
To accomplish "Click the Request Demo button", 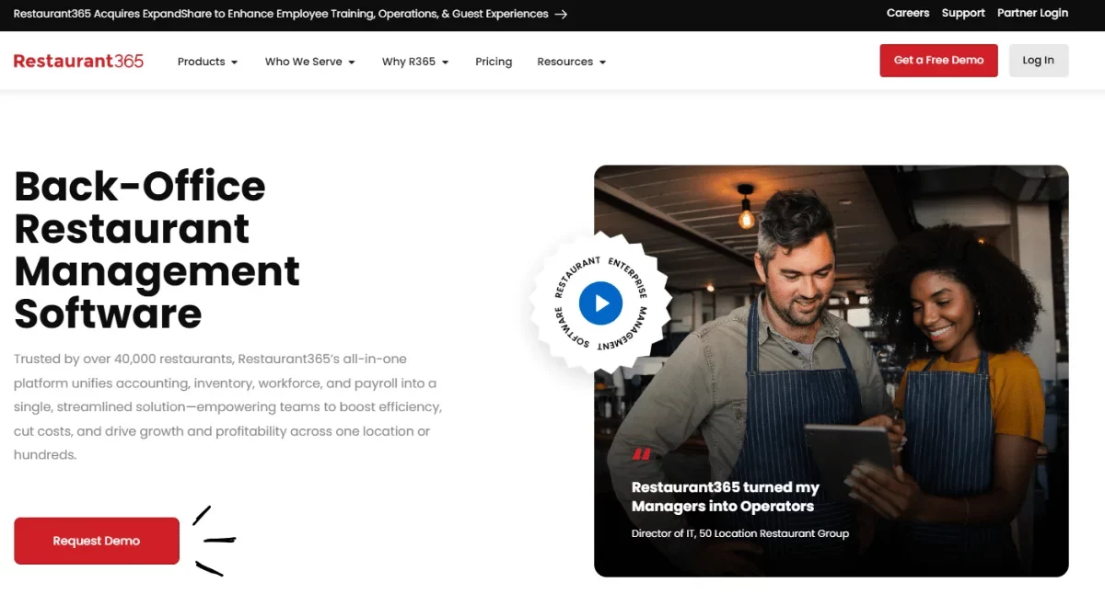I will (x=96, y=541).
